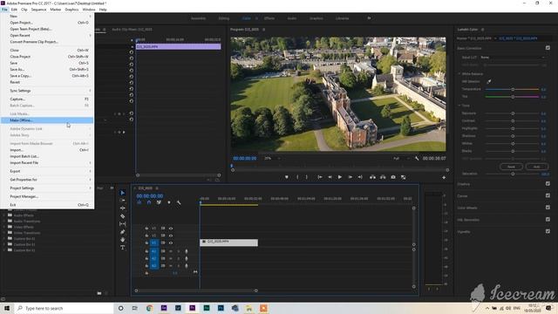558x314 pixels.
Task: Open the Sequence menu
Action: (38, 10)
